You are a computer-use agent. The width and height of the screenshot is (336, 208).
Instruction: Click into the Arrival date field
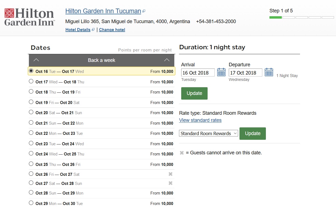tap(198, 73)
